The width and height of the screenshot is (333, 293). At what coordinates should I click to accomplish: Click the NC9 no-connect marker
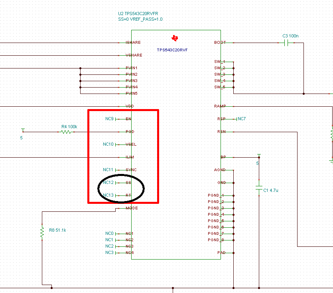111,119
